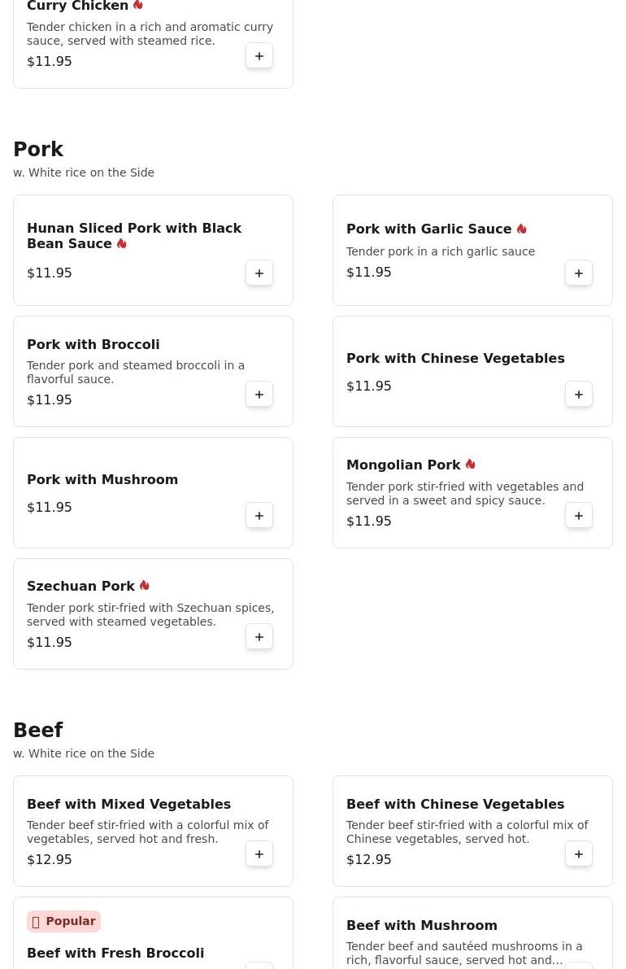The width and height of the screenshot is (626, 969).
Task: Click plus button for Pork with Broccoli
Action: click(259, 395)
